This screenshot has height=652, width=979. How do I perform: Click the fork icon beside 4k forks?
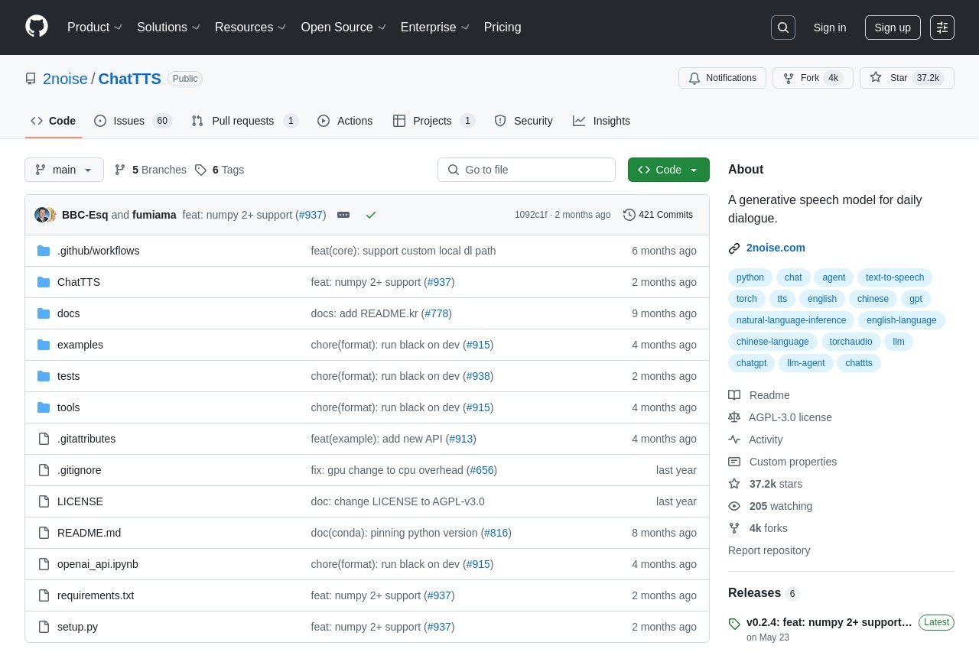[x=734, y=528]
